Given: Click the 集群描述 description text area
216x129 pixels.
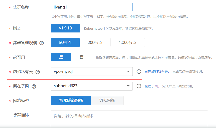Looking at the screenshot, I should tap(129, 119).
